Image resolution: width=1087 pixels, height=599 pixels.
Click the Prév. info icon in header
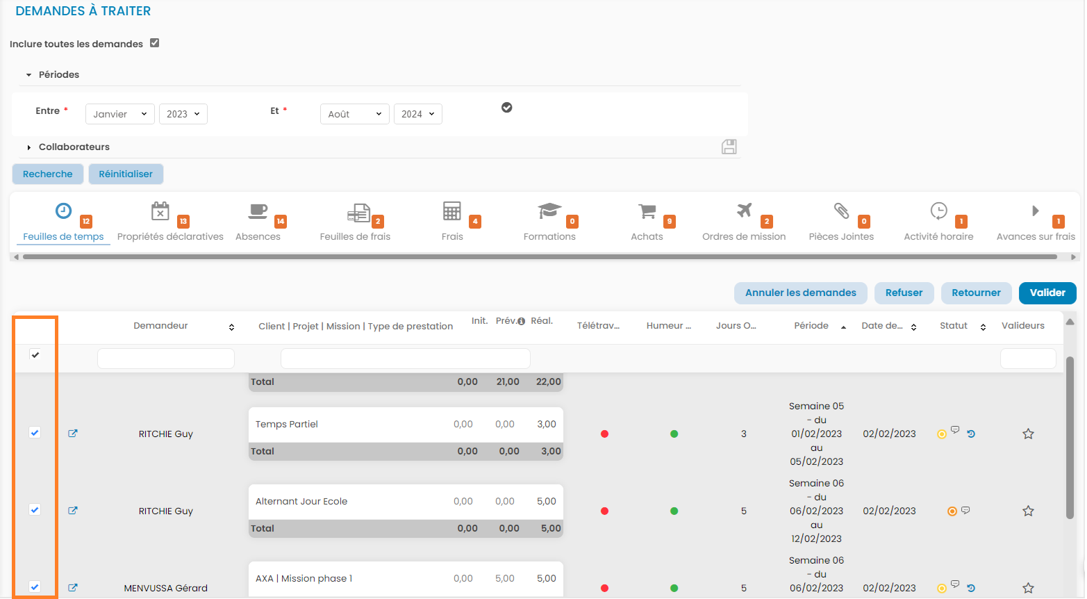(x=521, y=321)
